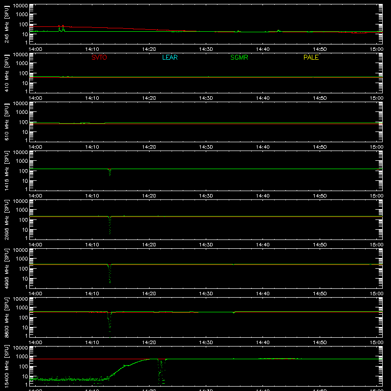Click the green double spike in 245 MHz trace
Screen dimensions: 391x391
(x=61, y=29)
